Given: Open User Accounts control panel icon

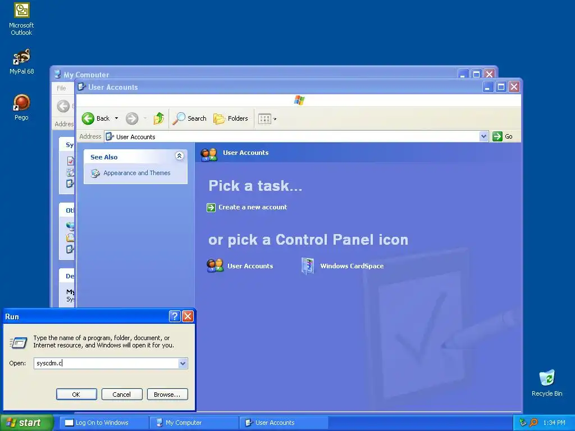Looking at the screenshot, I should (x=240, y=265).
